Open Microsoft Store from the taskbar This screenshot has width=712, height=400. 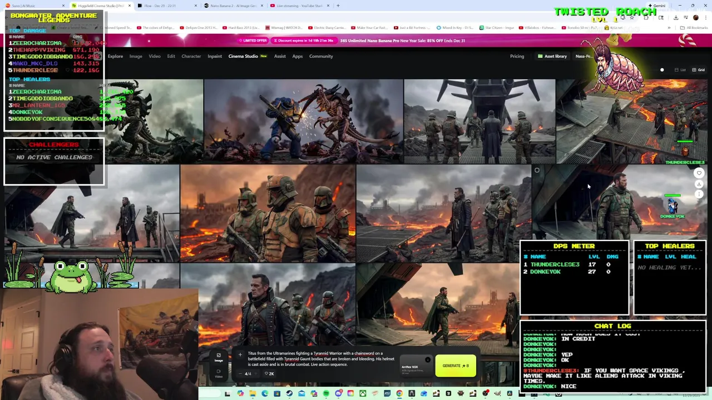pos(277,393)
